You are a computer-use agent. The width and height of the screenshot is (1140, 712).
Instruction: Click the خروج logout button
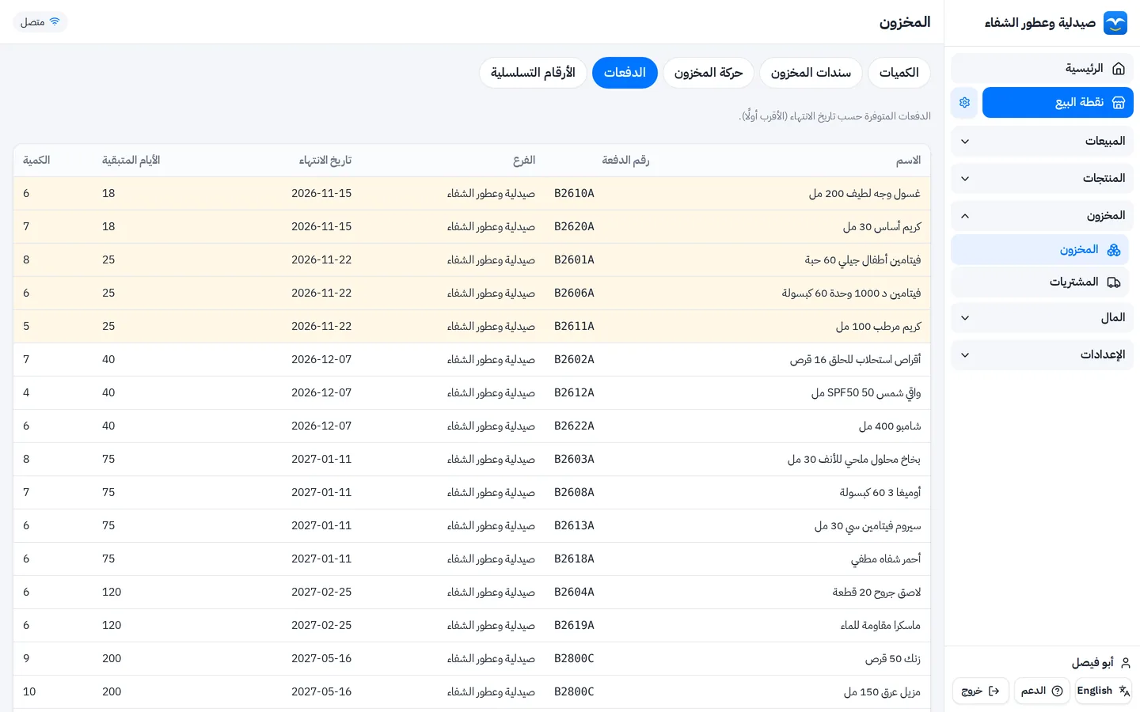[981, 691]
